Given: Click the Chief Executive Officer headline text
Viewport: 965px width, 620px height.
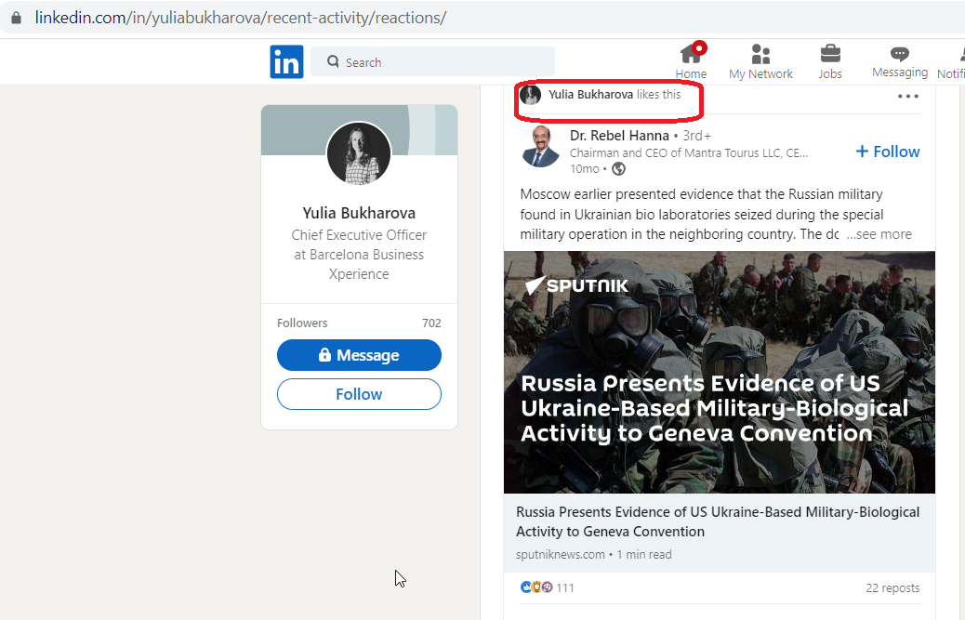Looking at the screenshot, I should point(359,254).
